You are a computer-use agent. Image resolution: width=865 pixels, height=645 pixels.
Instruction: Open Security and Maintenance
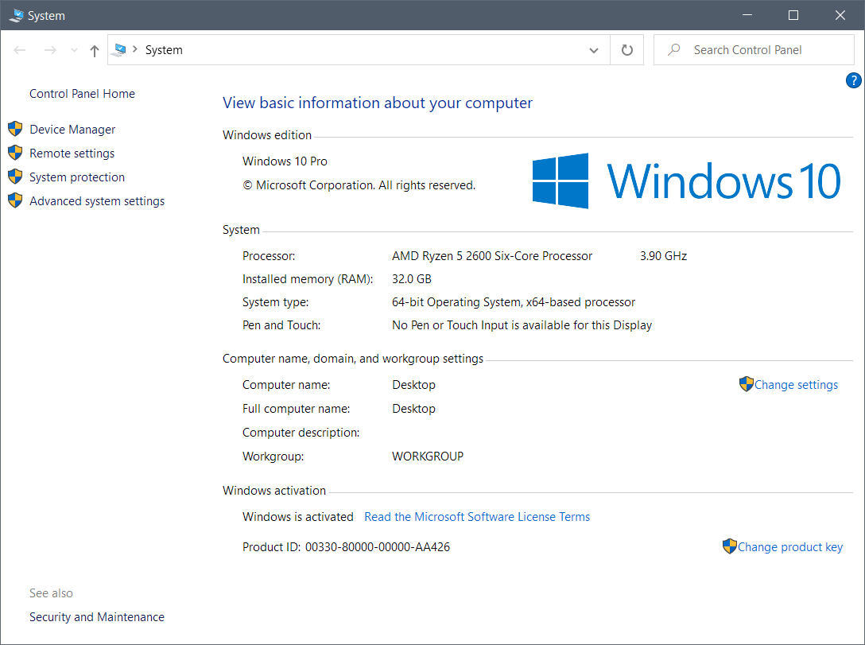click(x=96, y=617)
